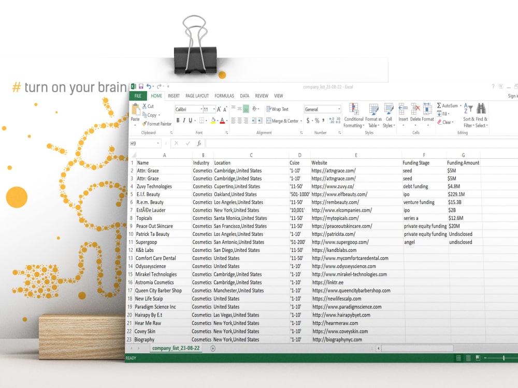This screenshot has width=518, height=388.
Task: Apply Percent Style format
Action: 317,121
